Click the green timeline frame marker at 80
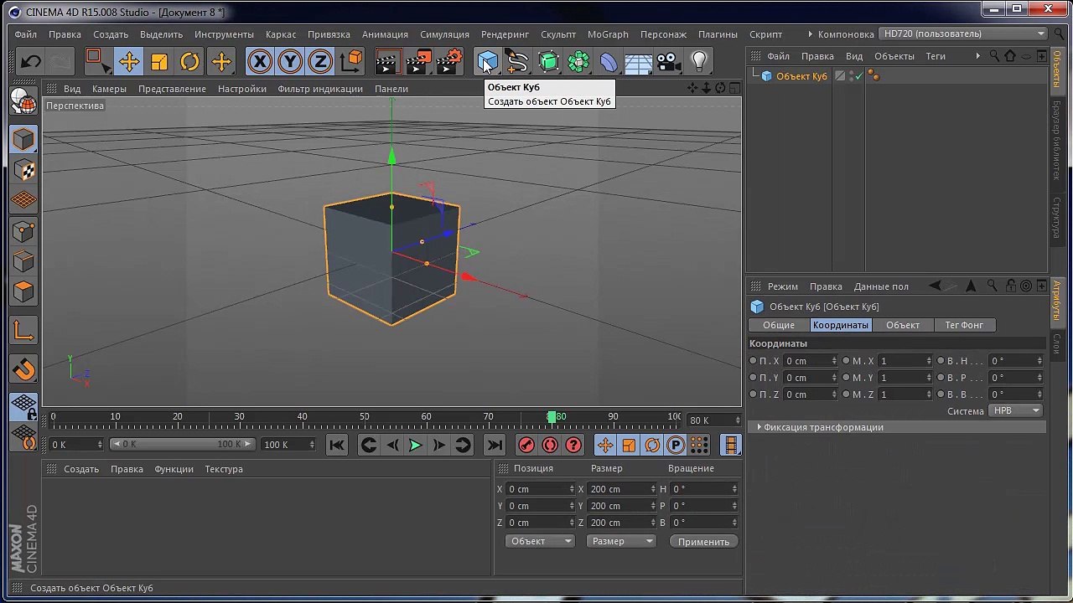This screenshot has width=1073, height=603. [x=552, y=416]
